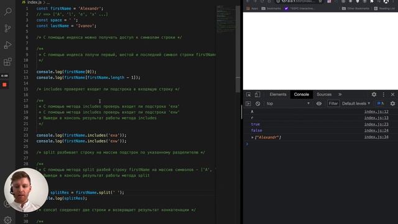Open the Other Bookmarks folder
Image resolution: width=398 pixels, height=224 pixels.
[356, 8]
